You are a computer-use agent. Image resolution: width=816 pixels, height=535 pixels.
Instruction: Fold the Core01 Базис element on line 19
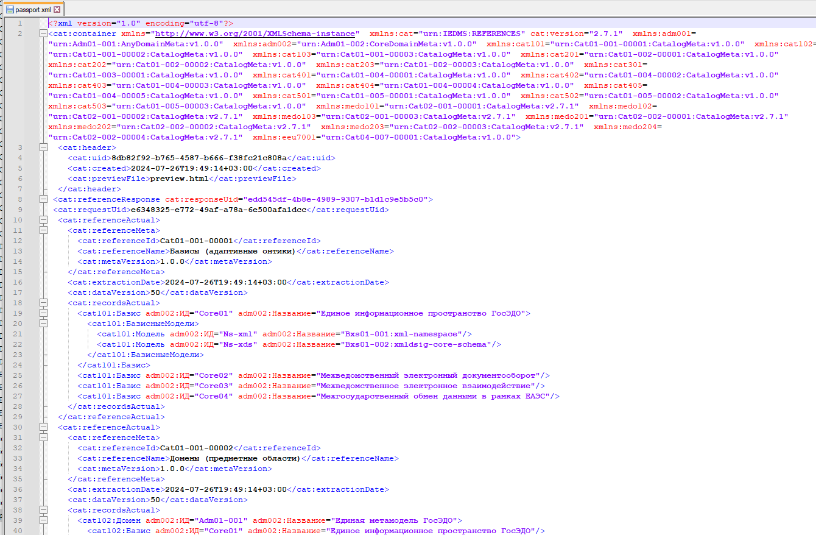(x=43, y=313)
